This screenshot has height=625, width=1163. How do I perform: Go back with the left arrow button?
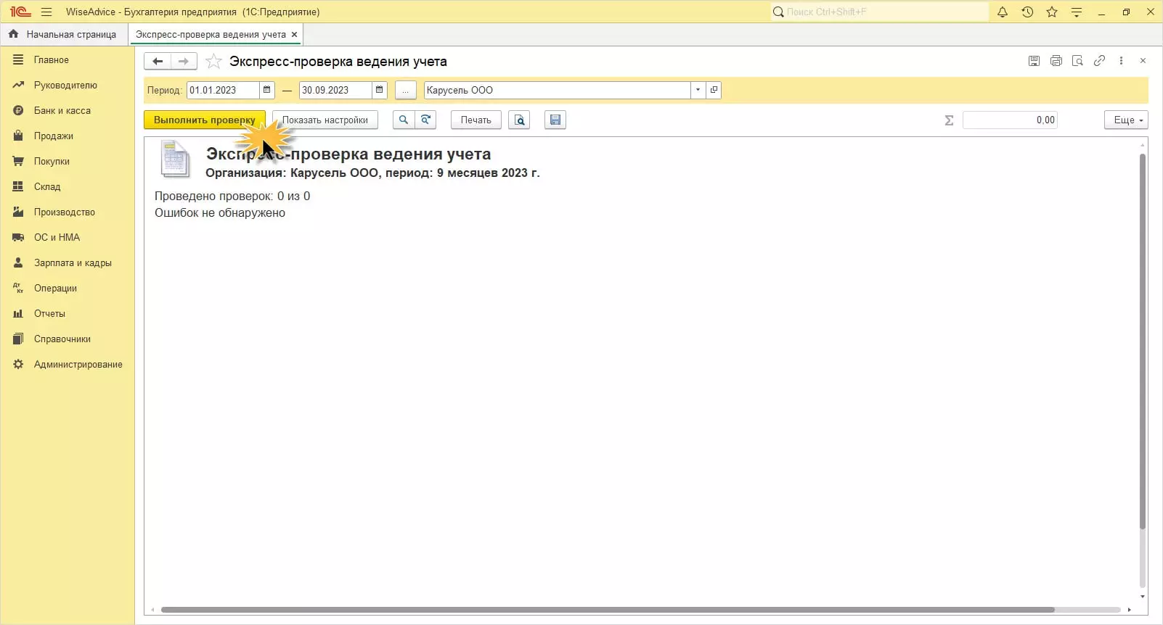point(158,62)
